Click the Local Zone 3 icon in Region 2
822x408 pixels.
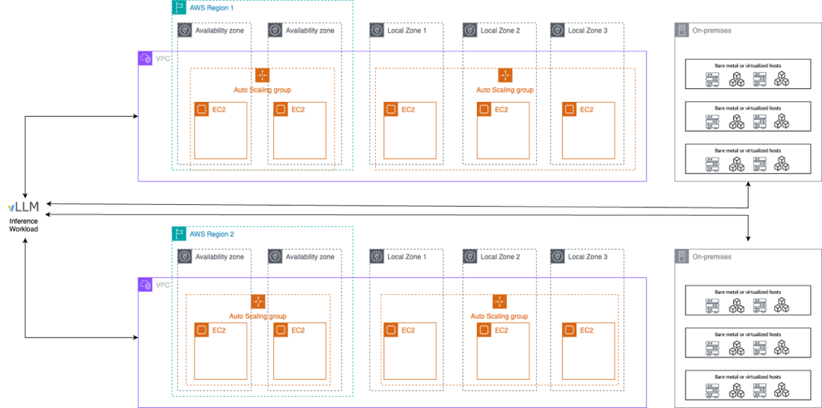click(x=556, y=256)
